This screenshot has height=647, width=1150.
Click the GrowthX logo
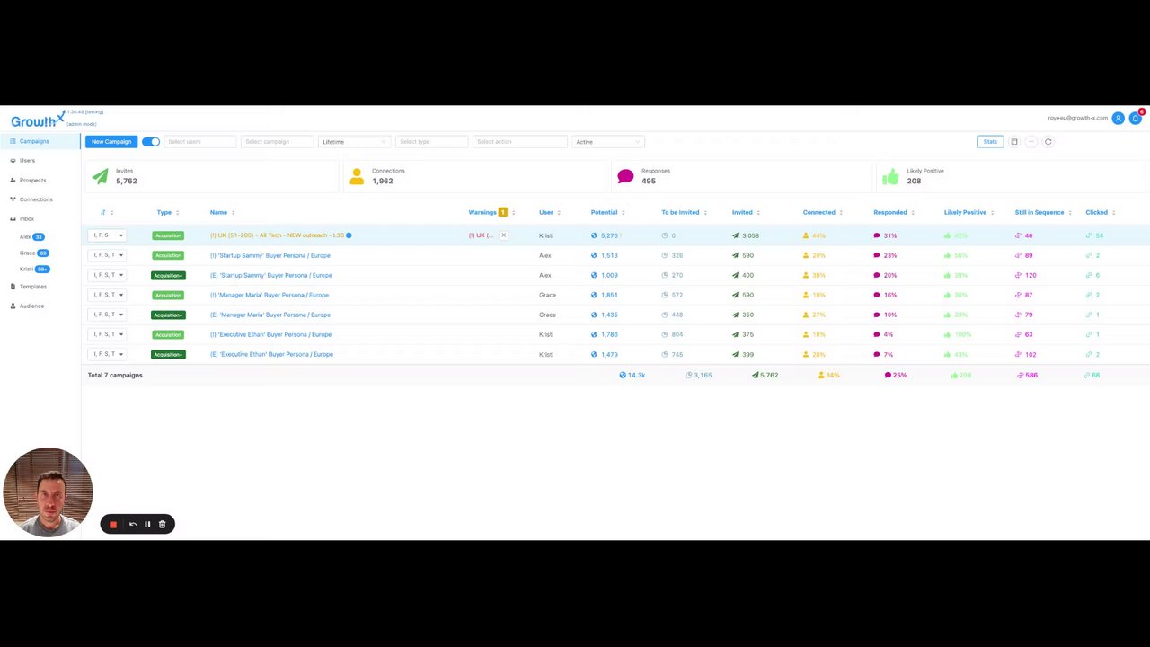(37, 120)
